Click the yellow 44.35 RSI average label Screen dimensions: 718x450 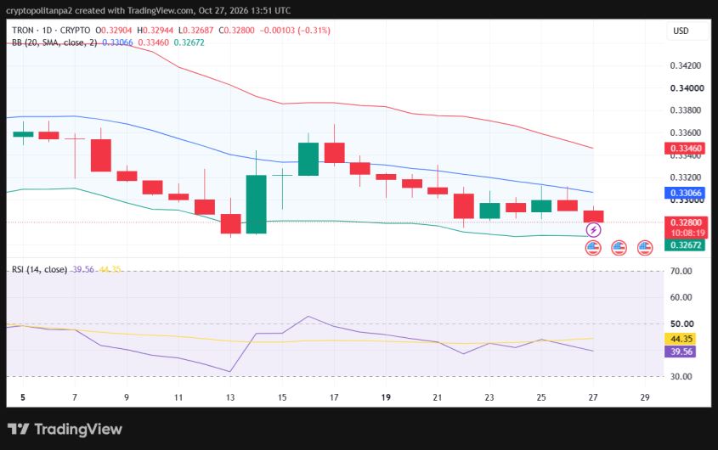[681, 339]
